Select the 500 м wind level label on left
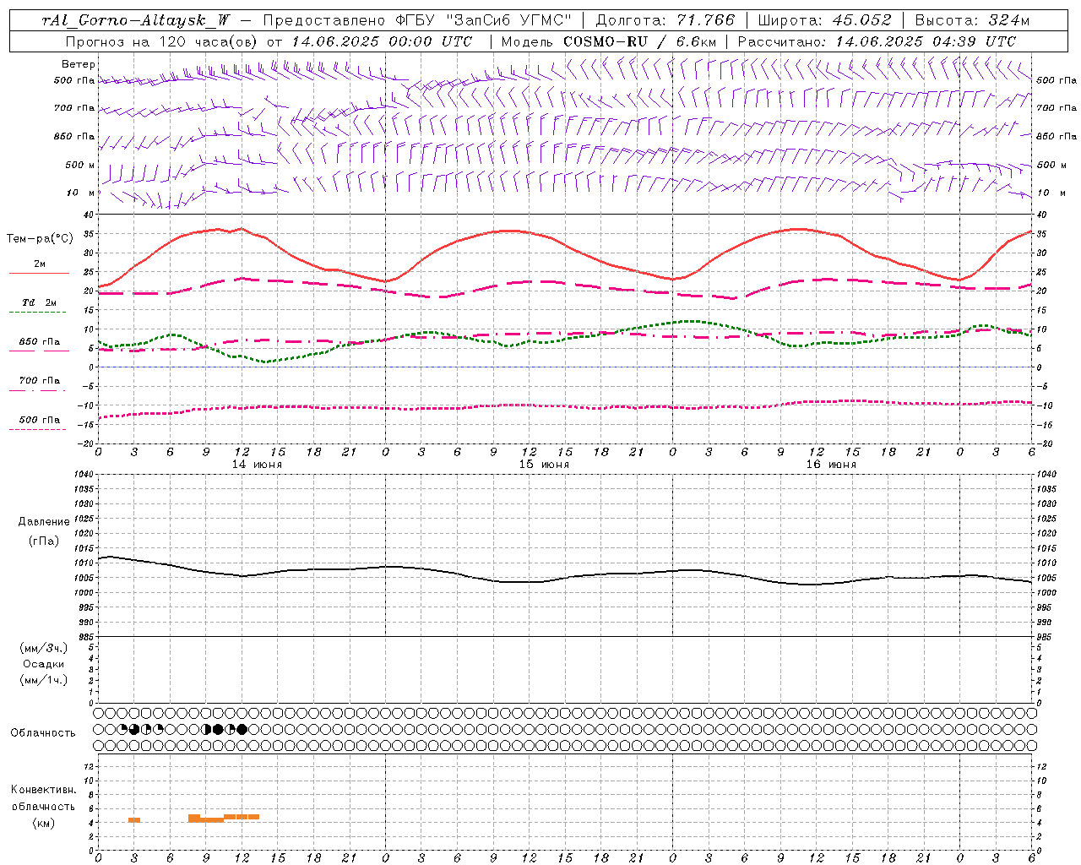This screenshot has width=1081, height=865. point(80,165)
